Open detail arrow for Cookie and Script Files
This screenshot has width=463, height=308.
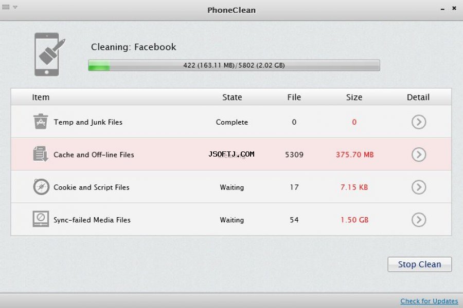[419, 187]
